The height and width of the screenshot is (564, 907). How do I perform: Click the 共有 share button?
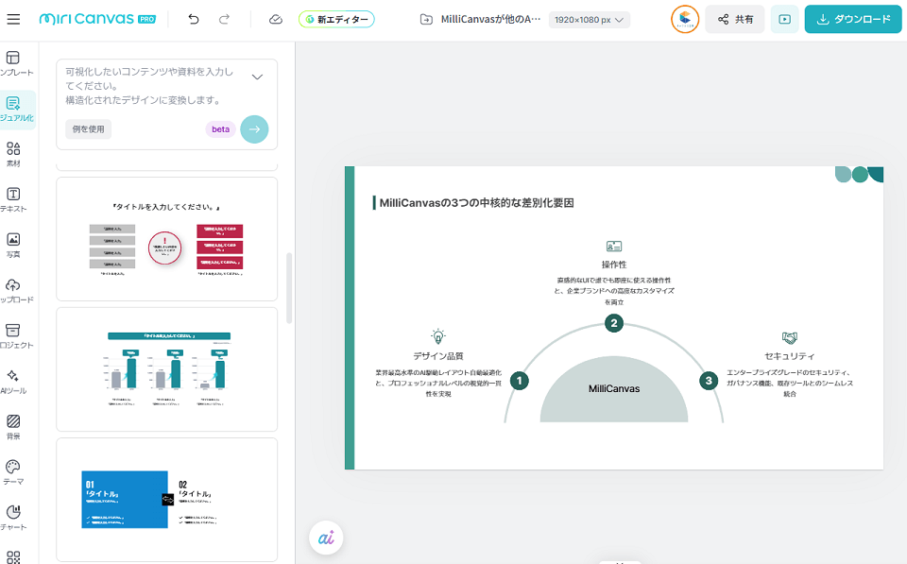[x=735, y=19]
